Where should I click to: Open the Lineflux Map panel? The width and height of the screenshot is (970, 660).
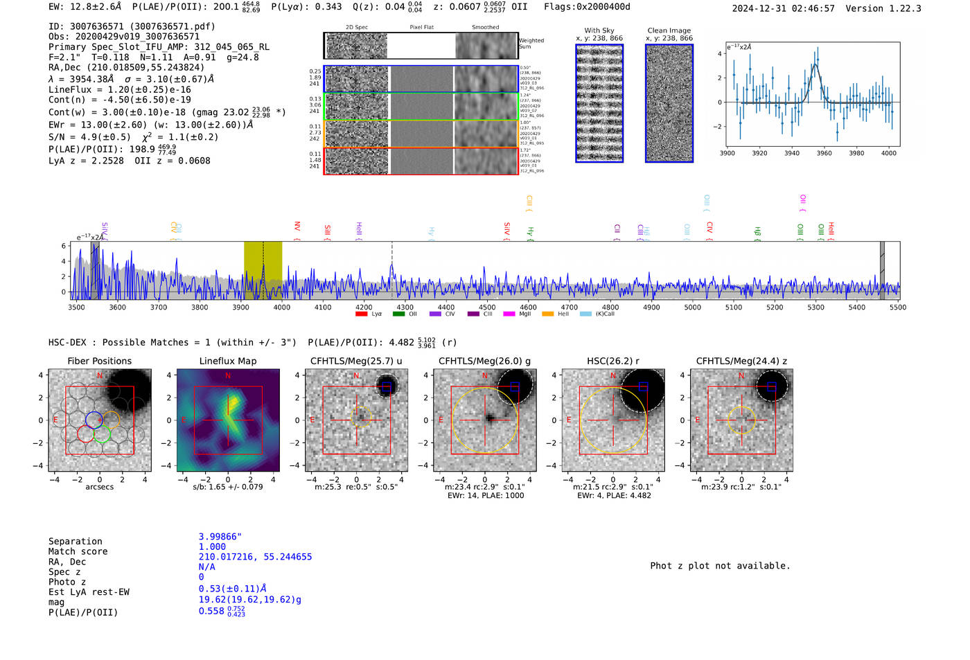(x=228, y=420)
